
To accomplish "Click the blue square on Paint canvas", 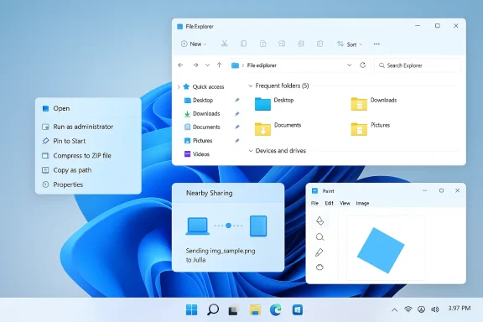I will pyautogui.click(x=381, y=250).
